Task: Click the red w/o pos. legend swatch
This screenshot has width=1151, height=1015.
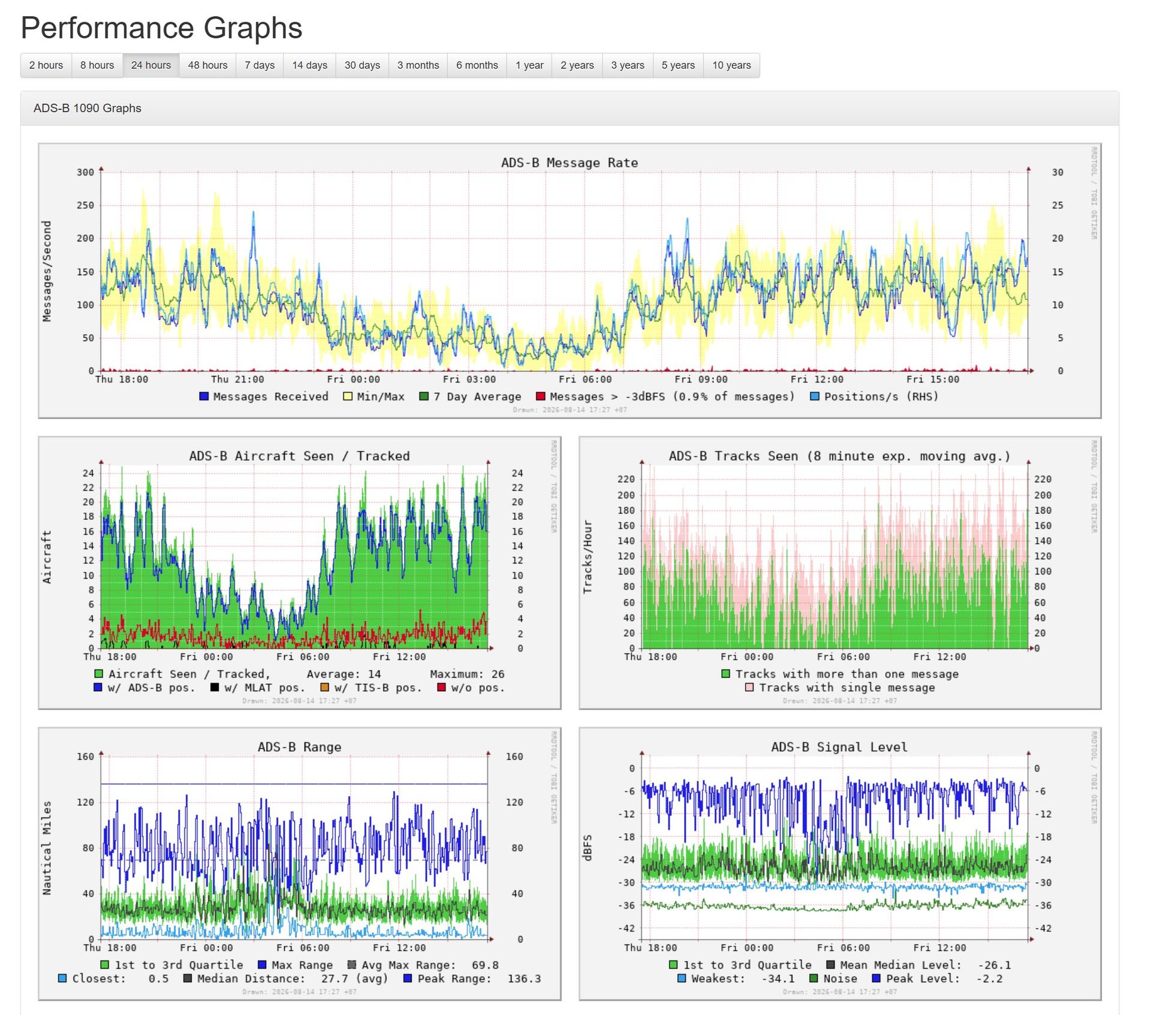Action: [x=442, y=688]
